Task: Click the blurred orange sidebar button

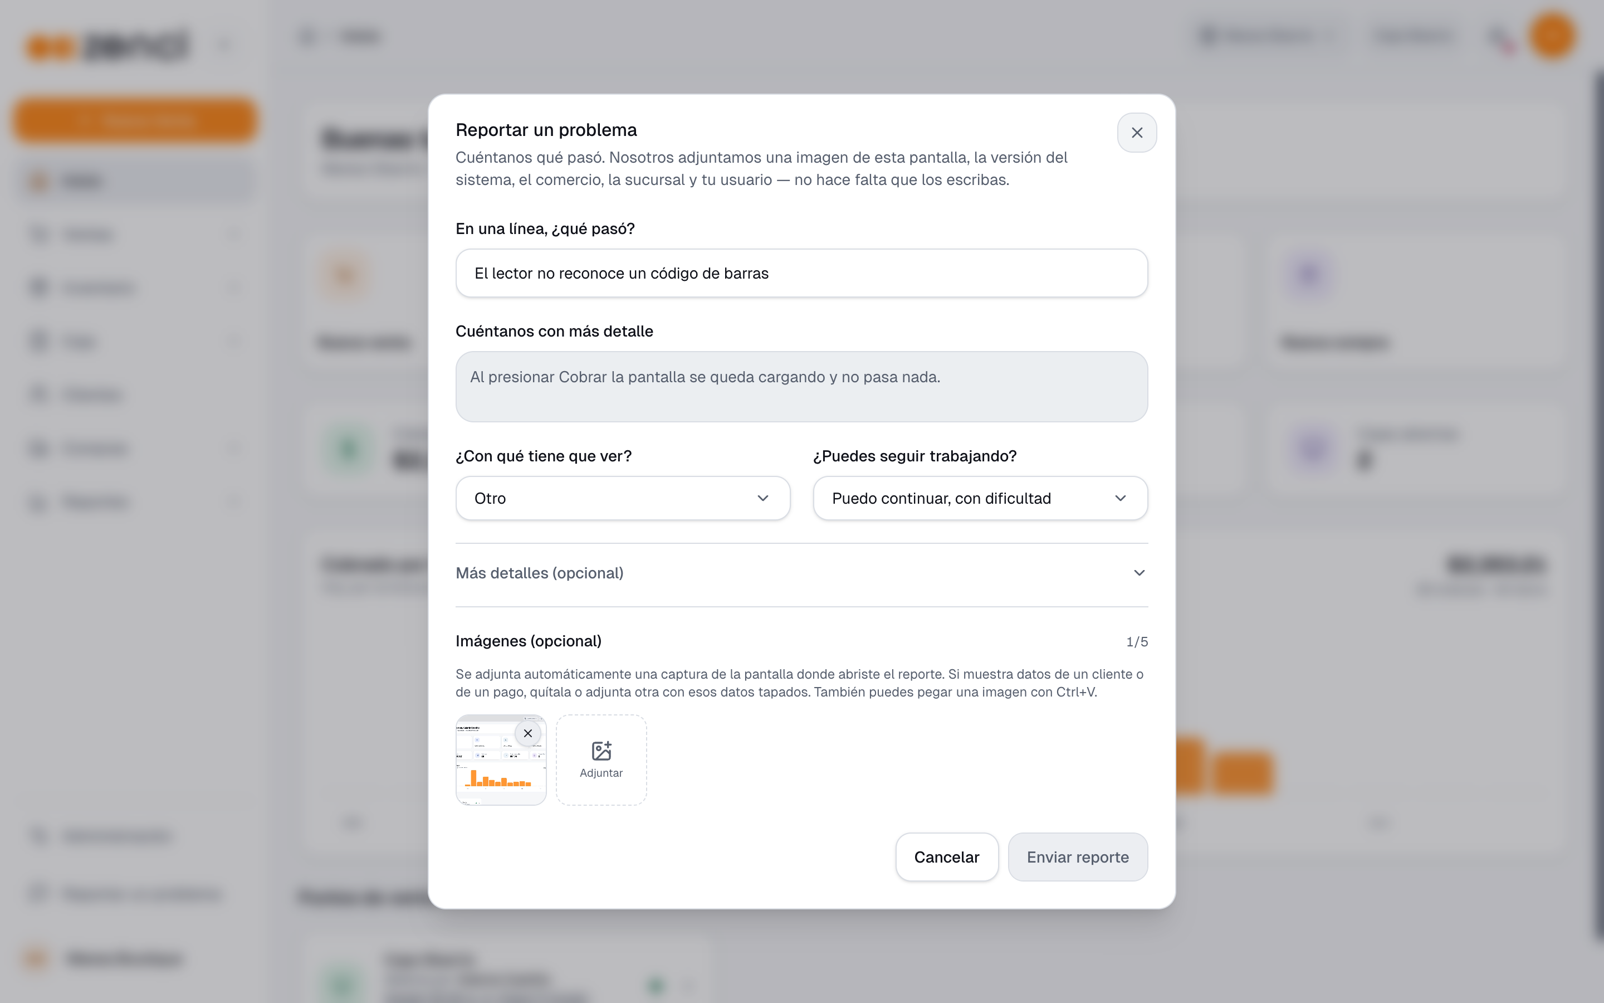Action: [x=135, y=120]
